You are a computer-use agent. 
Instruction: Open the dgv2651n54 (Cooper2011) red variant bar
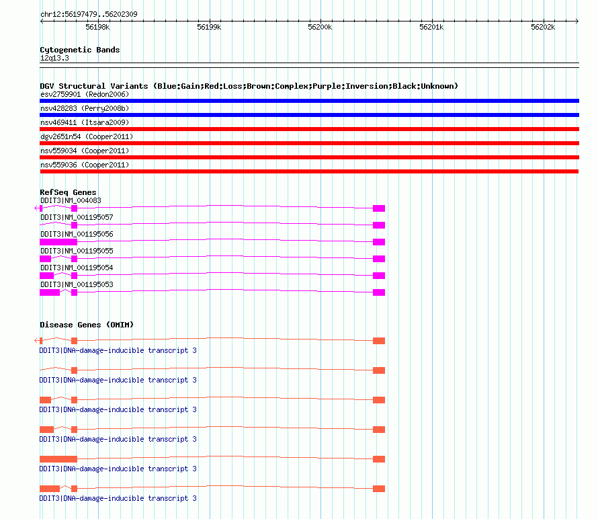coord(309,143)
